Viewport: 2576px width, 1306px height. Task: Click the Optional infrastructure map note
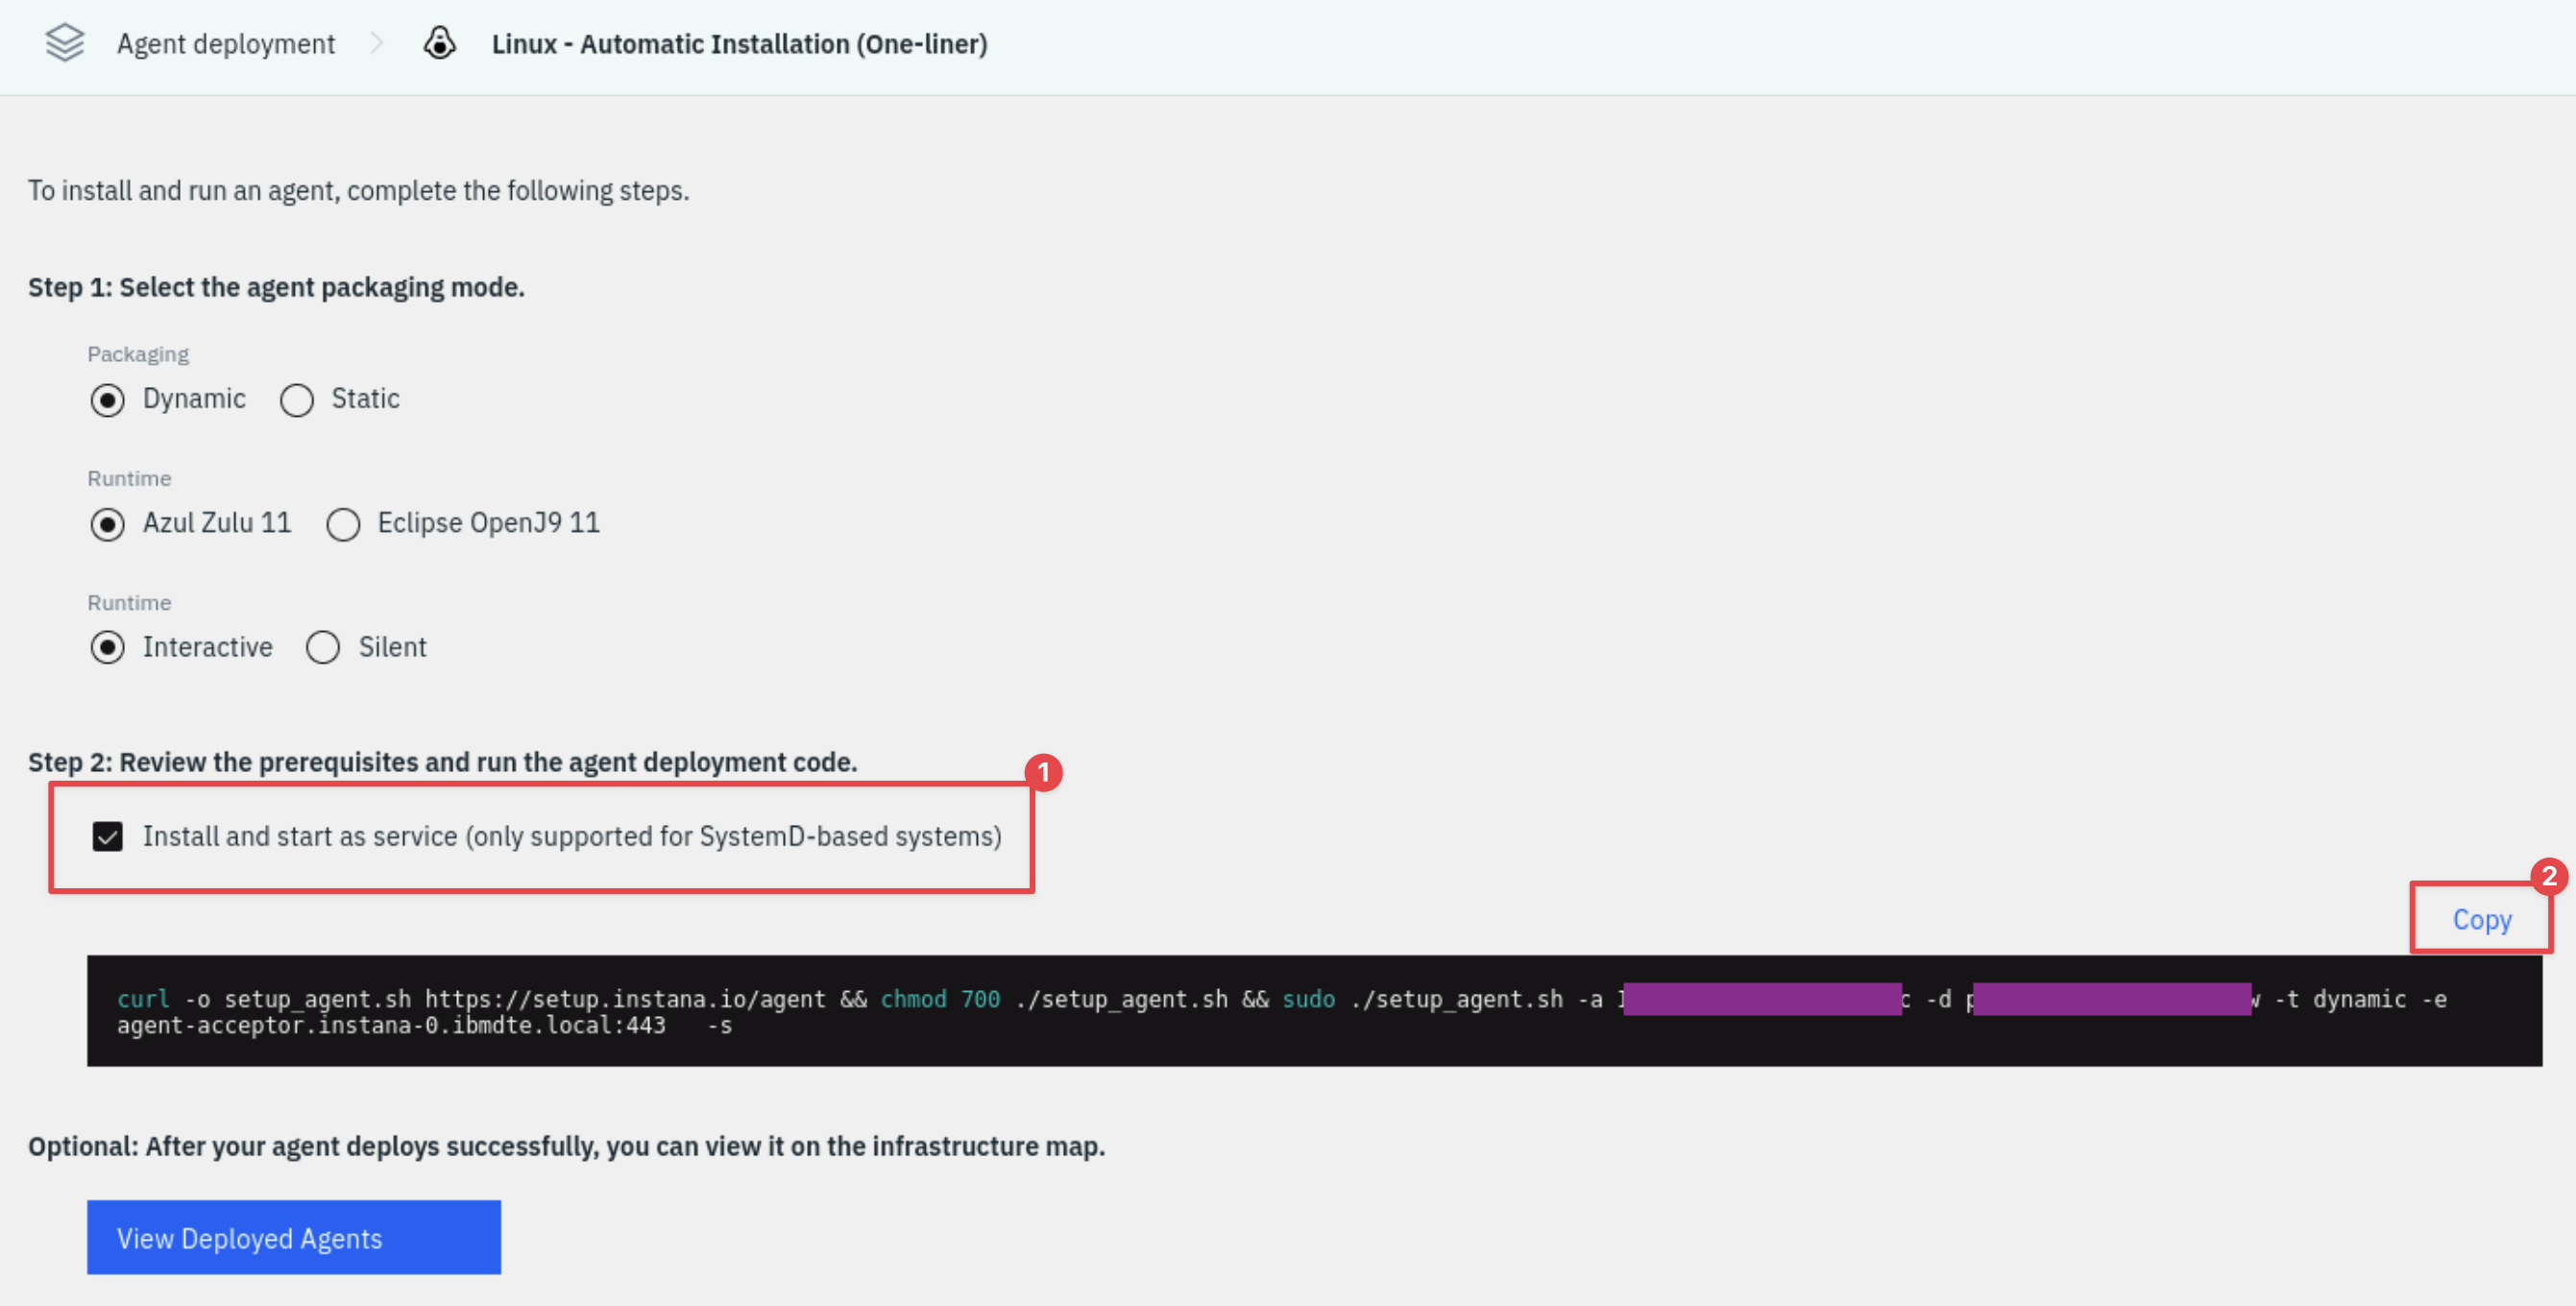click(x=566, y=1146)
